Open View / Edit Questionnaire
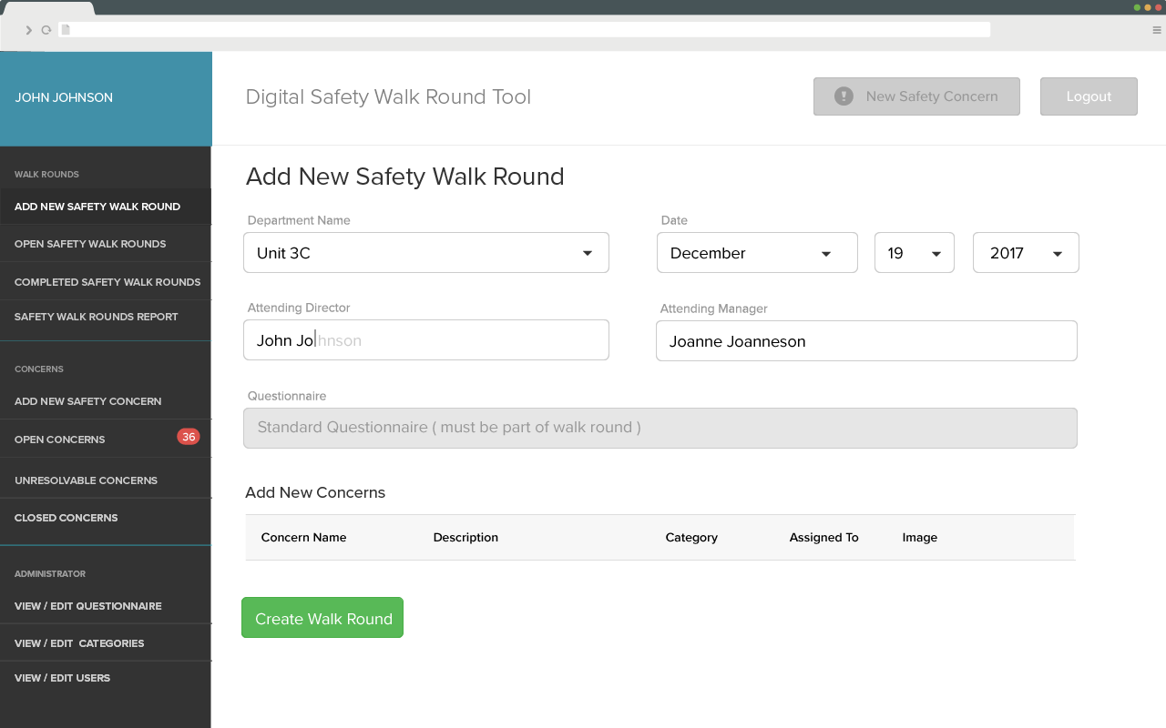Screen dimensions: 1166x728 tap(106, 606)
